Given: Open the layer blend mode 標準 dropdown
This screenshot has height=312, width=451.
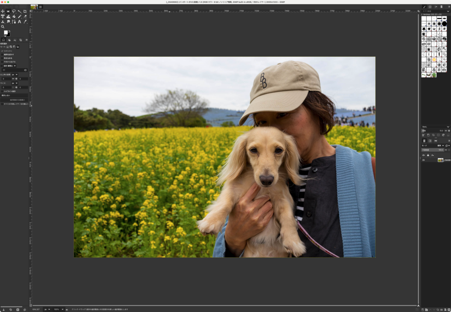Looking at the screenshot, I should (433, 146).
